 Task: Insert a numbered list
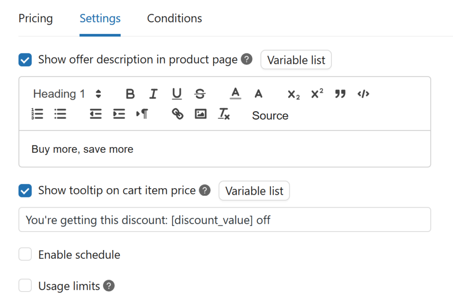[38, 114]
